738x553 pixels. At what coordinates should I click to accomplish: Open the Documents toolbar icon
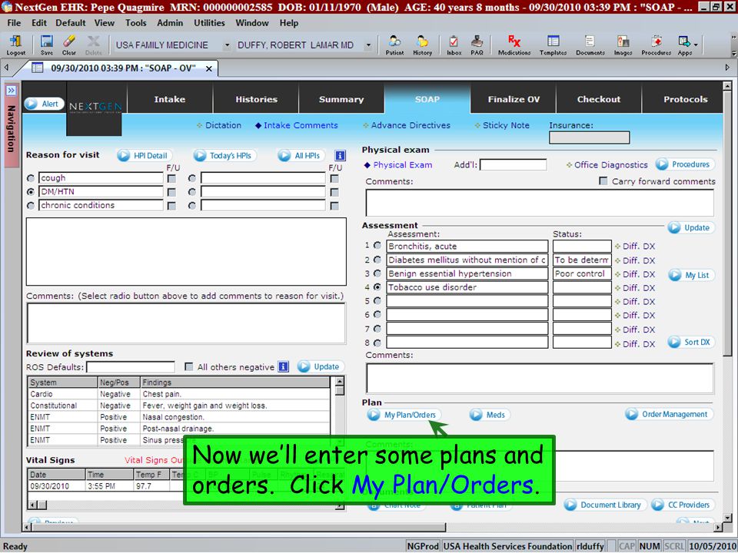coord(590,45)
